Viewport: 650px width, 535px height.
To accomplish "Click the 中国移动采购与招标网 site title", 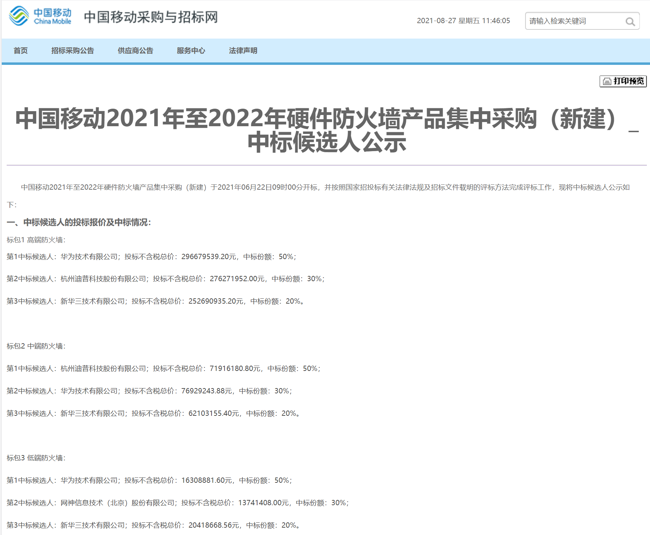I will coord(151,17).
